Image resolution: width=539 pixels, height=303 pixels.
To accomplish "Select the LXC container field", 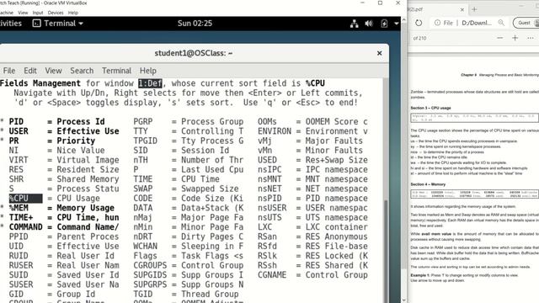I will (312, 227).
